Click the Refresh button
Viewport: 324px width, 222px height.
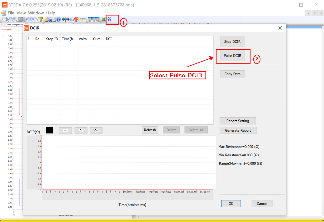[x=150, y=130]
